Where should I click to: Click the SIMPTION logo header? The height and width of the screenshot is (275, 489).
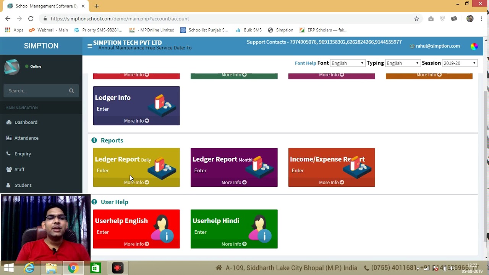tap(41, 46)
